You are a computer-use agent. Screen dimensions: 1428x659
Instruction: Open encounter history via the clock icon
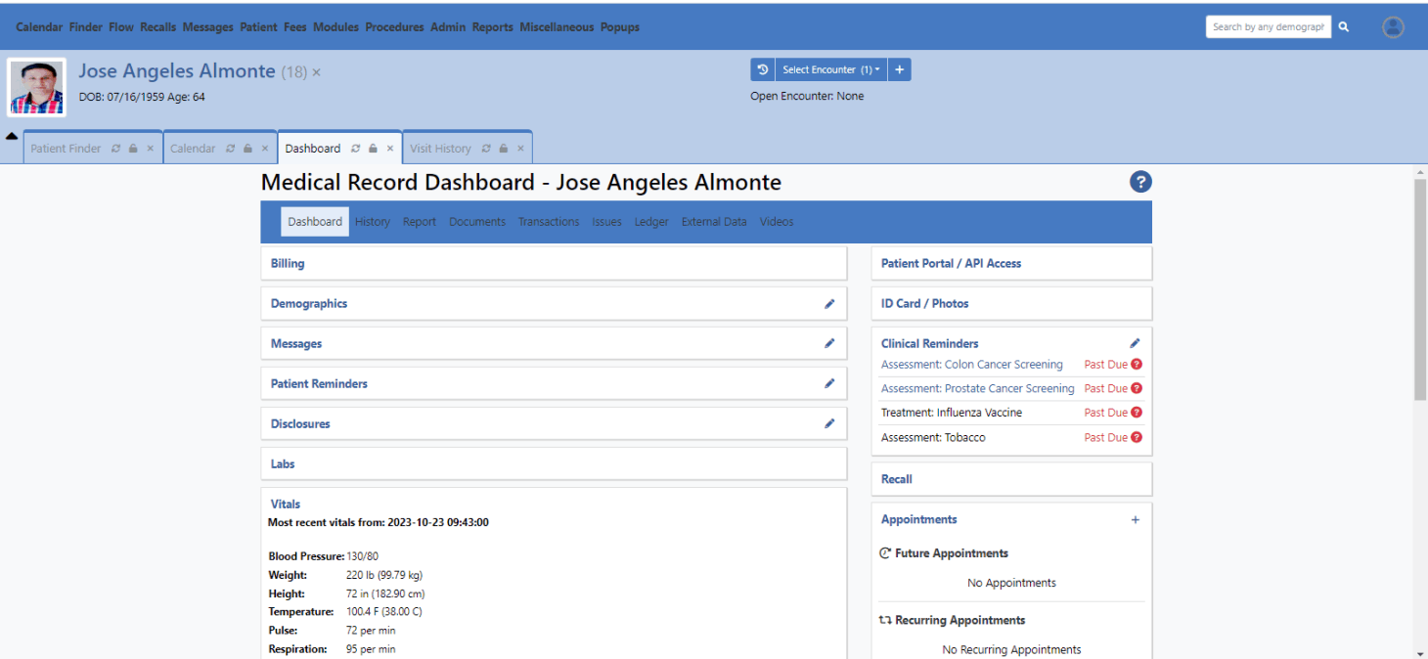tap(762, 69)
